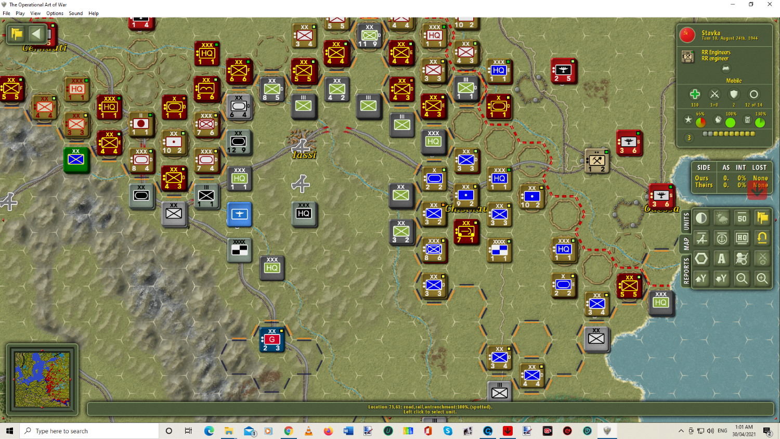
Task: Select the German 'G' unit counter
Action: pos(272,340)
